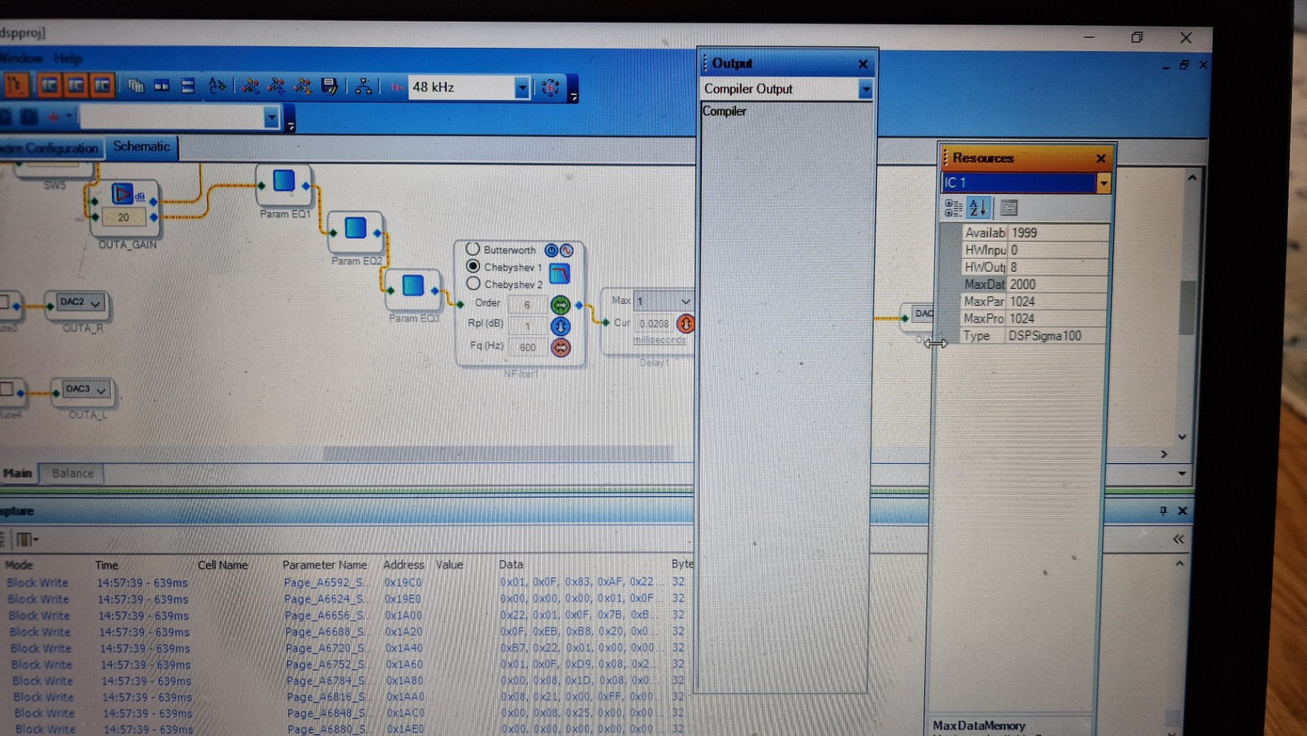The width and height of the screenshot is (1307, 736).
Task: Sort Resources properties alphabetically
Action: [x=978, y=208]
